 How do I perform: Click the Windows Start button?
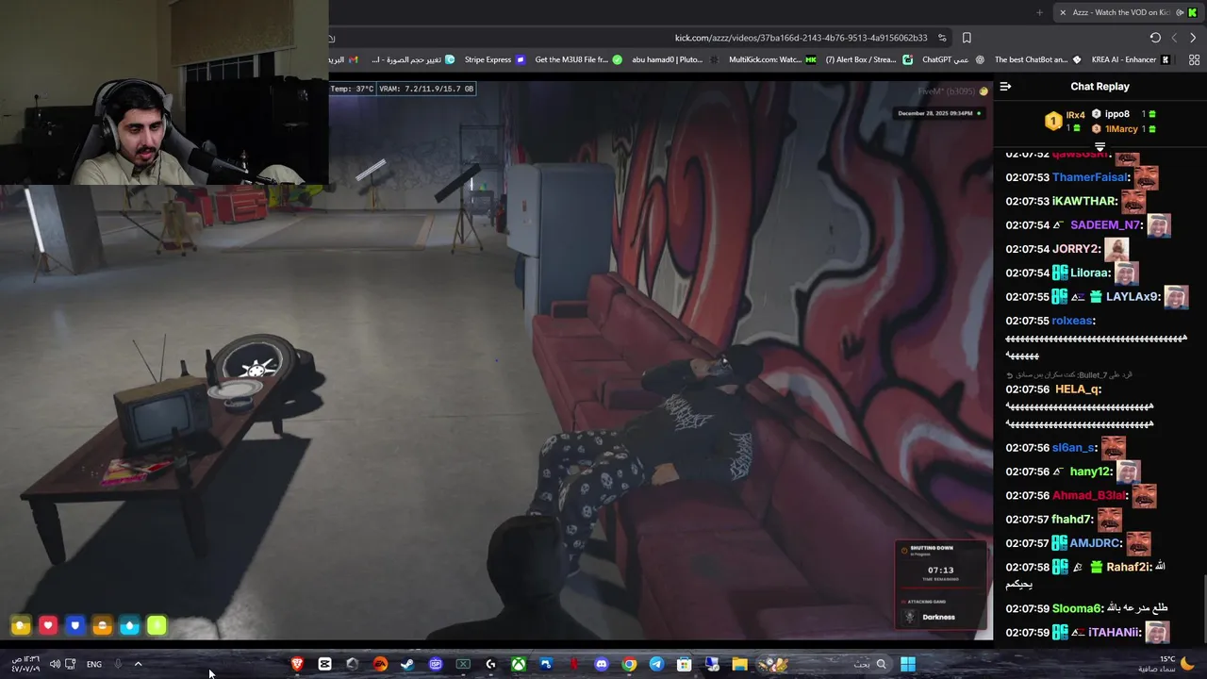(x=908, y=664)
